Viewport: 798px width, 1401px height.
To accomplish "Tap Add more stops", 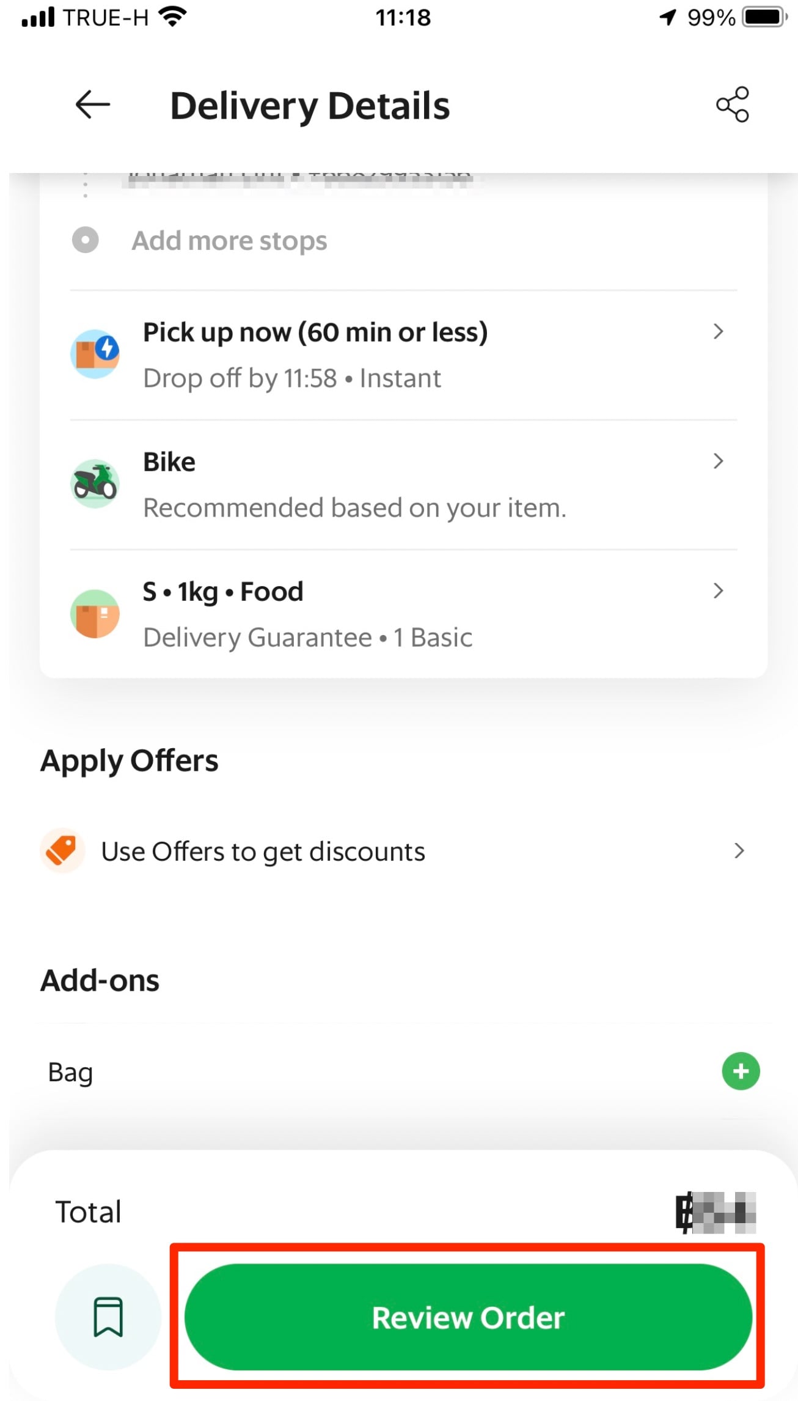I will (229, 240).
